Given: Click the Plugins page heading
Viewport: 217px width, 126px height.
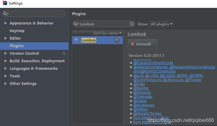Looking at the screenshot, I should 79,14.
